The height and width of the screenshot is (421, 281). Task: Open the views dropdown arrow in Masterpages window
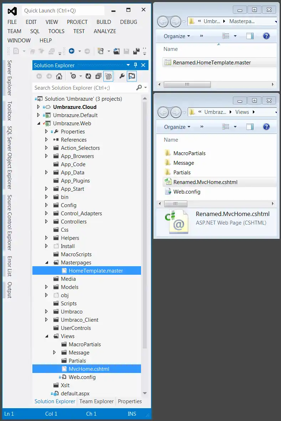[x=235, y=36]
